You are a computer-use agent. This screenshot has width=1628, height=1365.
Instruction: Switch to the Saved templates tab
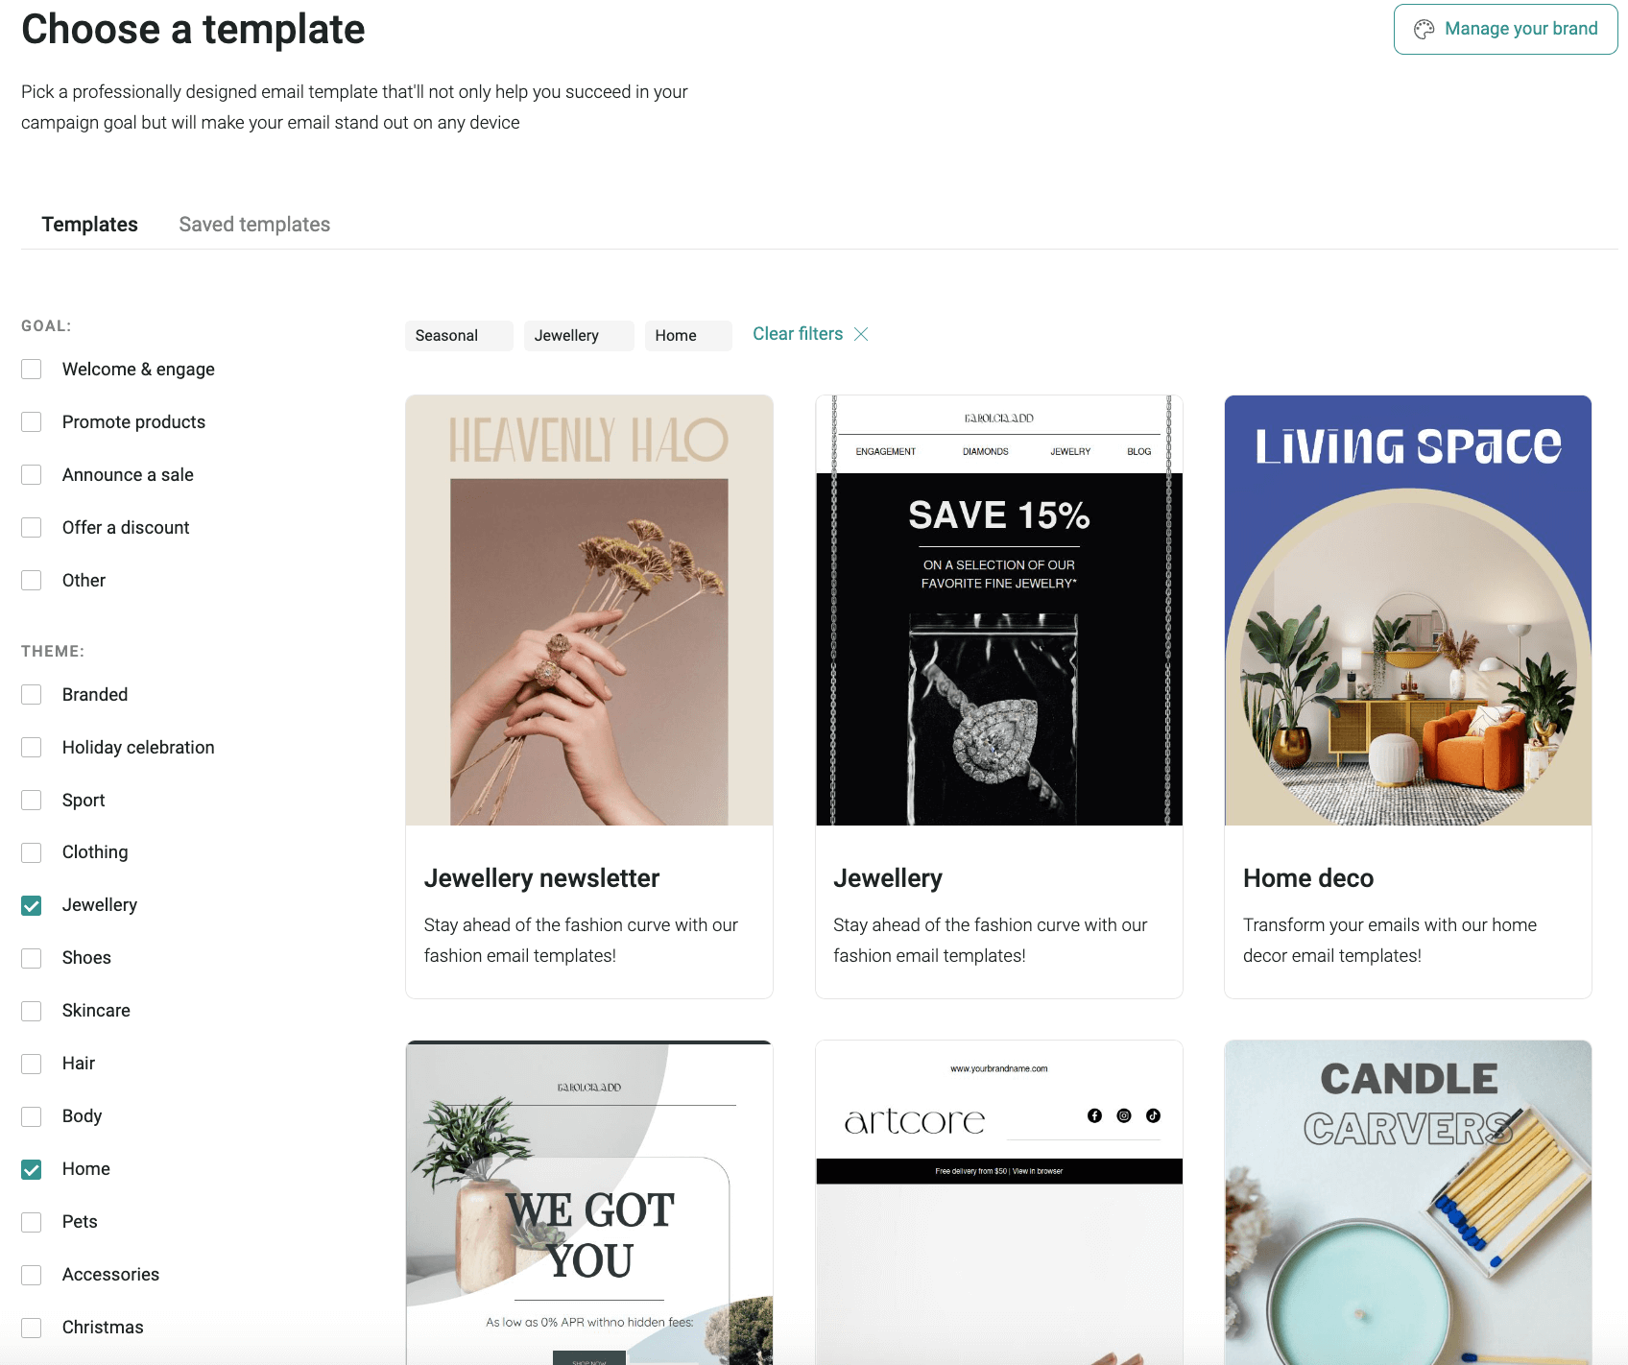tap(254, 224)
